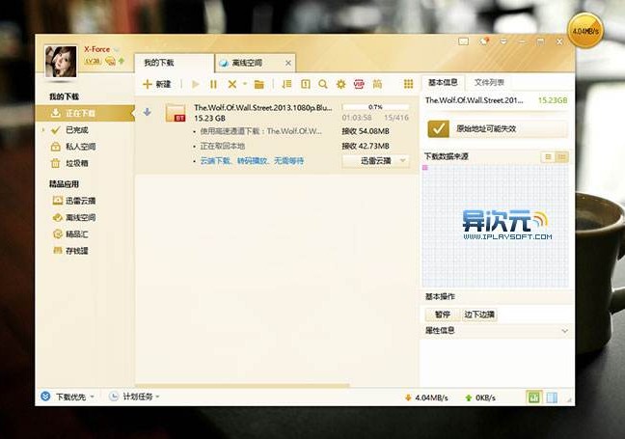This screenshot has width=625, height=439.
Task: Delete the task using the X toolbar icon
Action: click(232, 84)
